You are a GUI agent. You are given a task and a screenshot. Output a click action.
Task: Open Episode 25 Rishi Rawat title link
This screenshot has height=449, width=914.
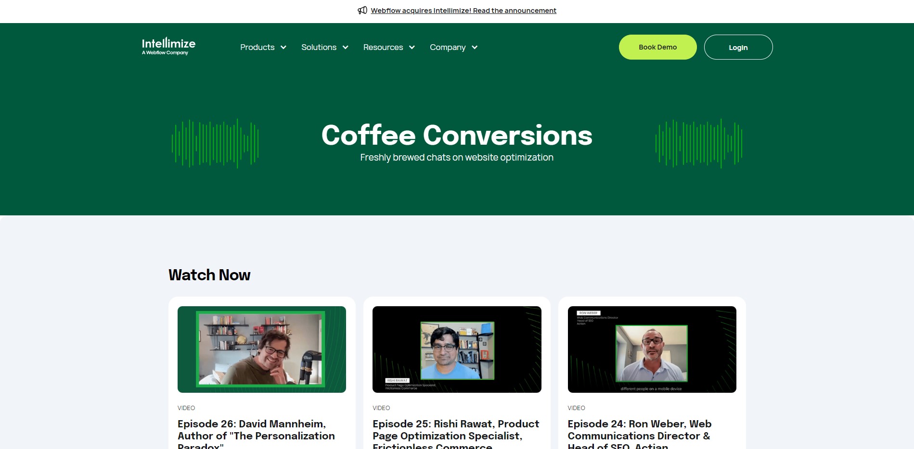(x=456, y=434)
